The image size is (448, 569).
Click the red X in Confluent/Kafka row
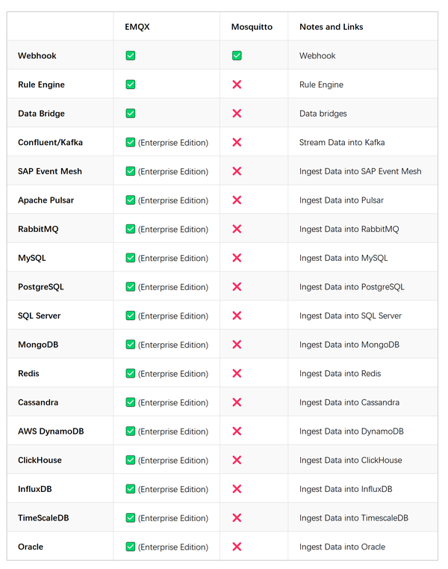pos(237,142)
